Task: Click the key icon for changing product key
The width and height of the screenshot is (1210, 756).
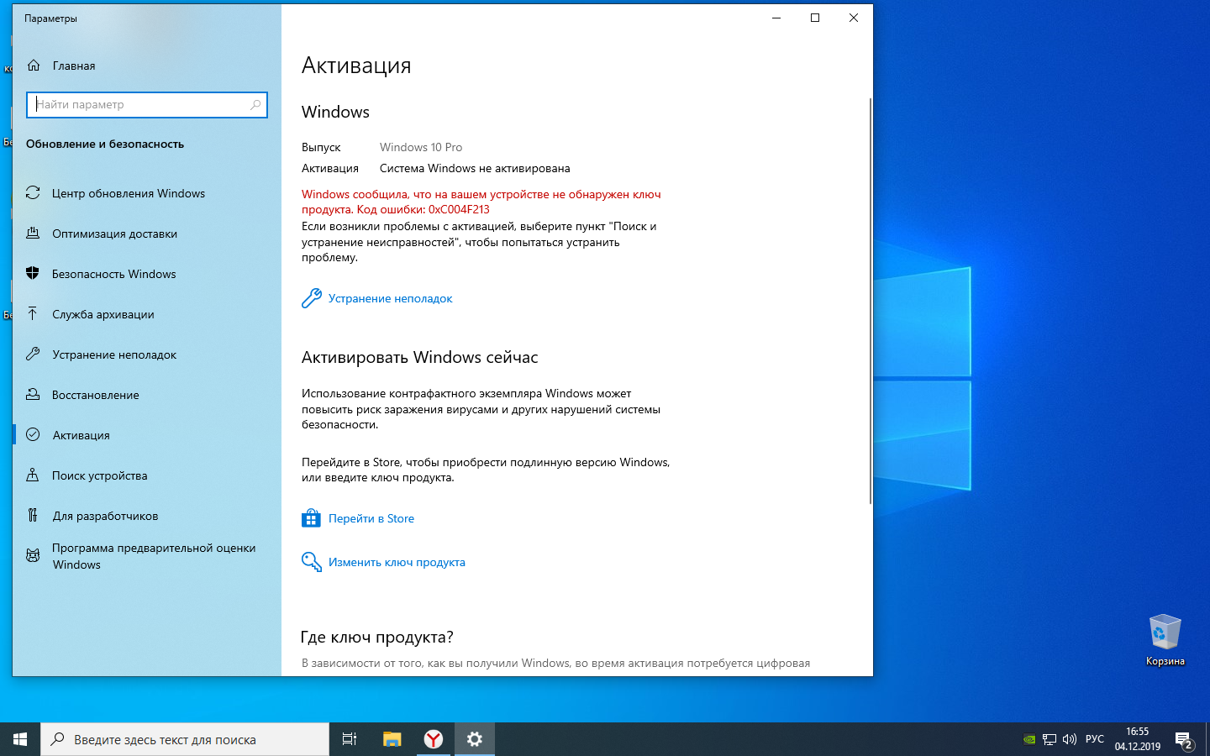Action: pyautogui.click(x=312, y=562)
